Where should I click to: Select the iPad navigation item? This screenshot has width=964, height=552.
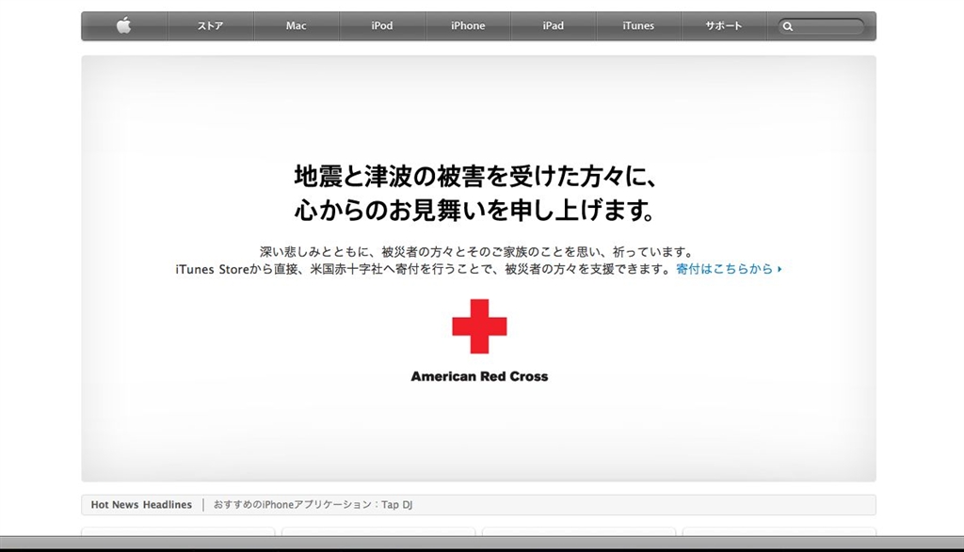(553, 25)
